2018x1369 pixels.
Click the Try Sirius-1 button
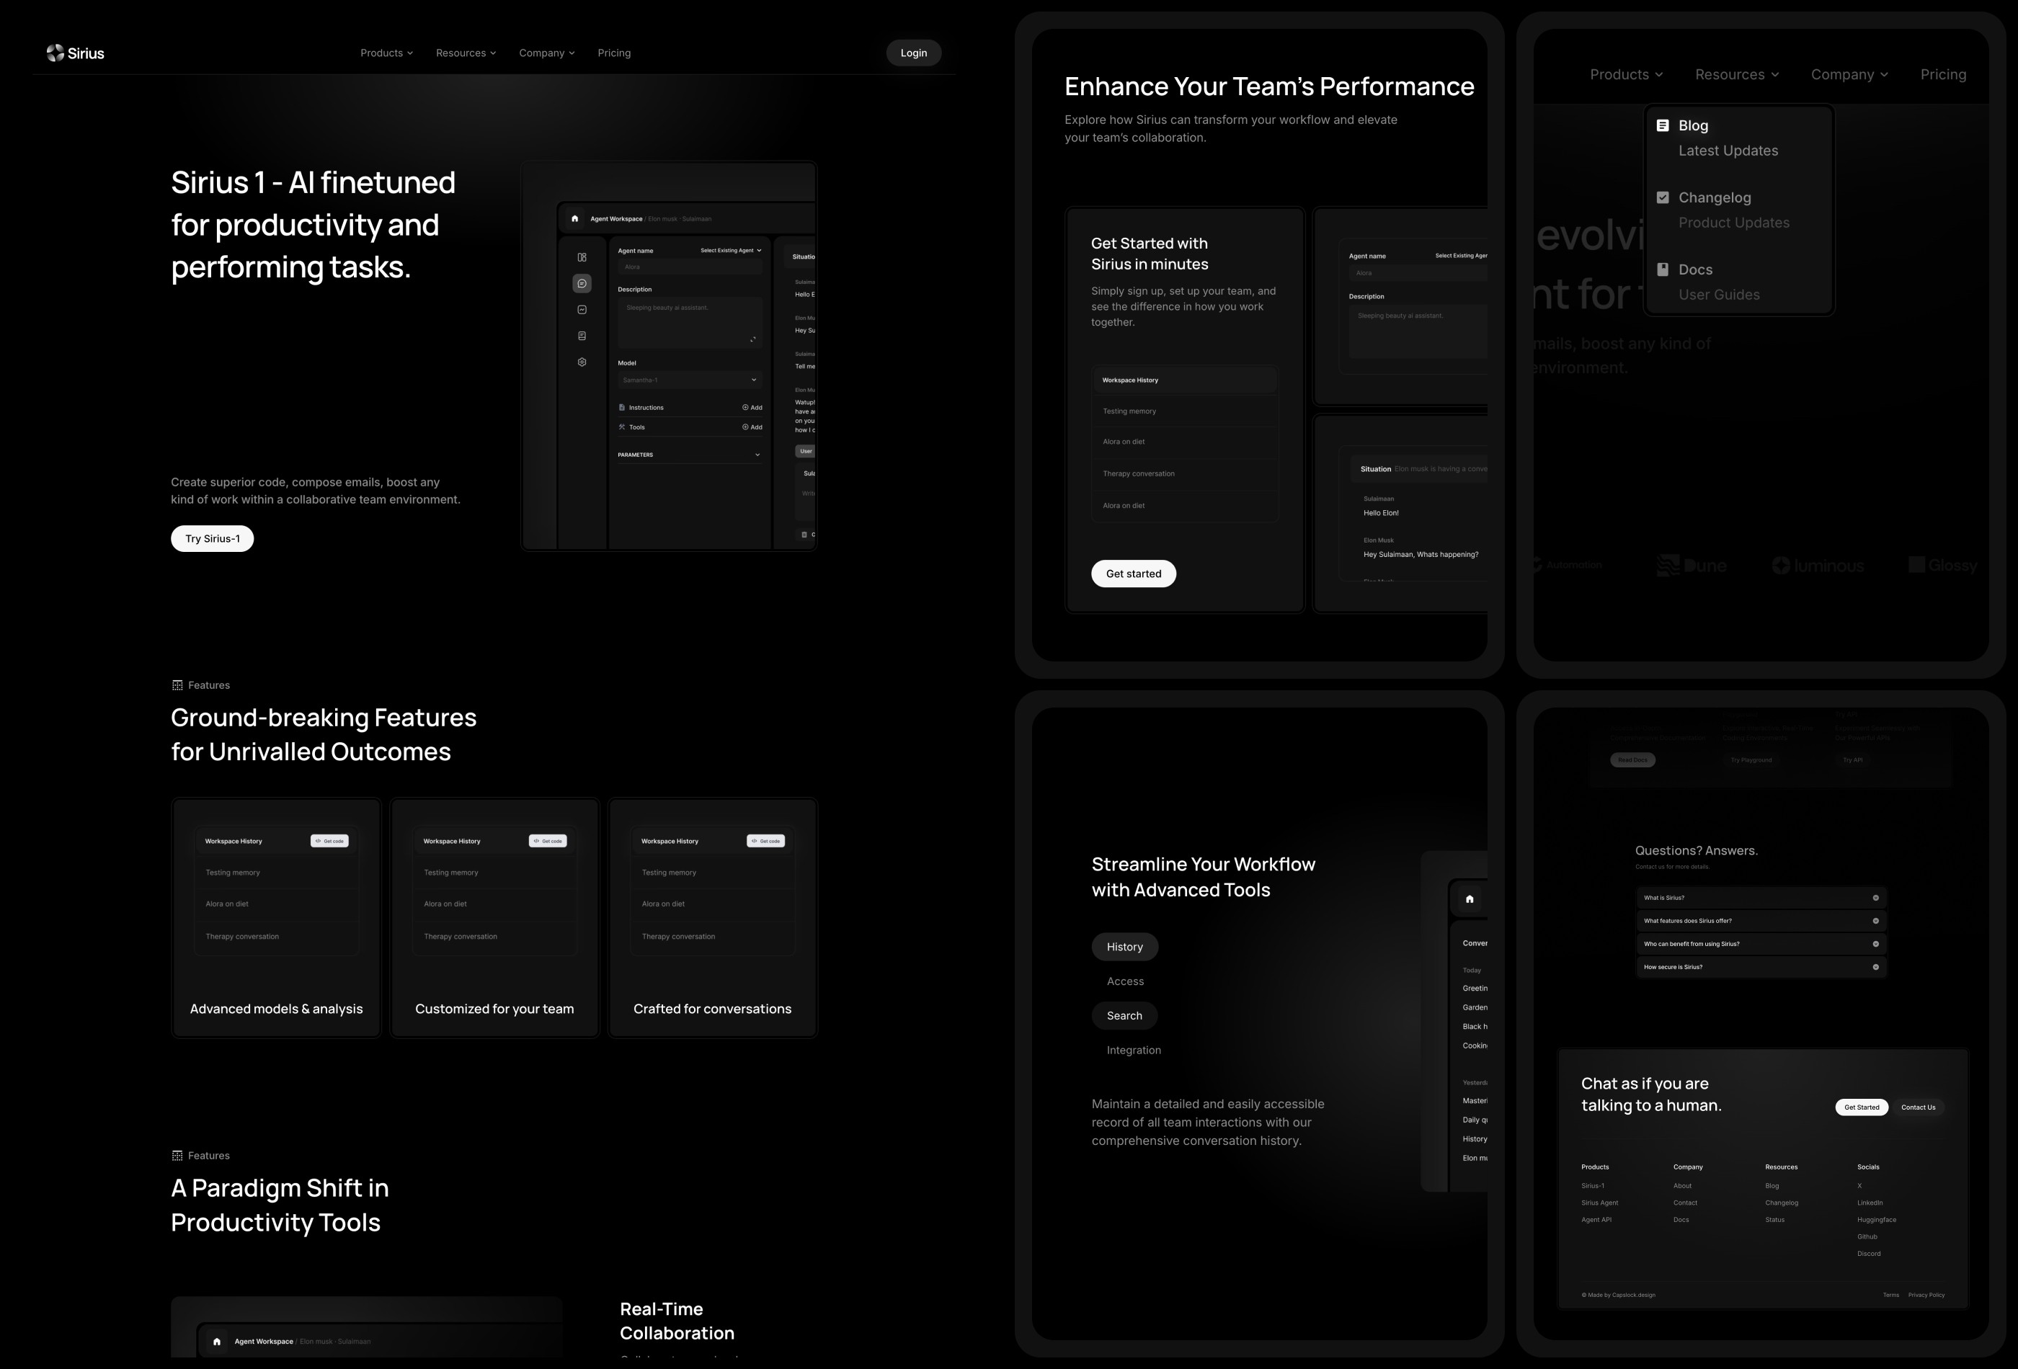click(x=213, y=538)
